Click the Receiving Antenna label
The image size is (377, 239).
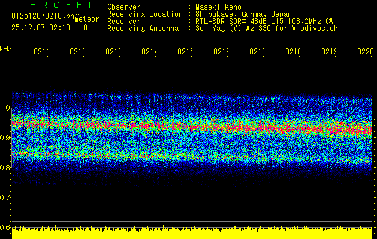click(x=143, y=29)
